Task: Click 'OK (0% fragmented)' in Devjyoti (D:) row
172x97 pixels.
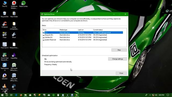Action: [100, 35]
